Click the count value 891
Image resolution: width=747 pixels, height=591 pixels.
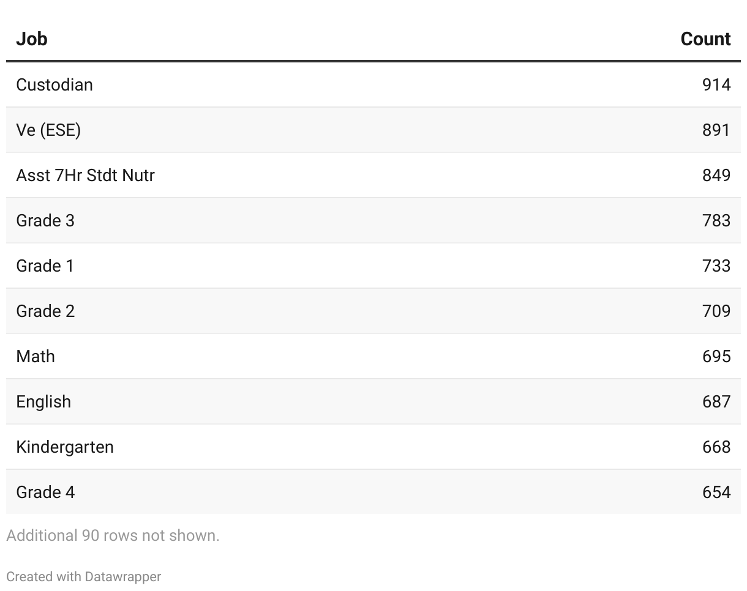point(716,130)
